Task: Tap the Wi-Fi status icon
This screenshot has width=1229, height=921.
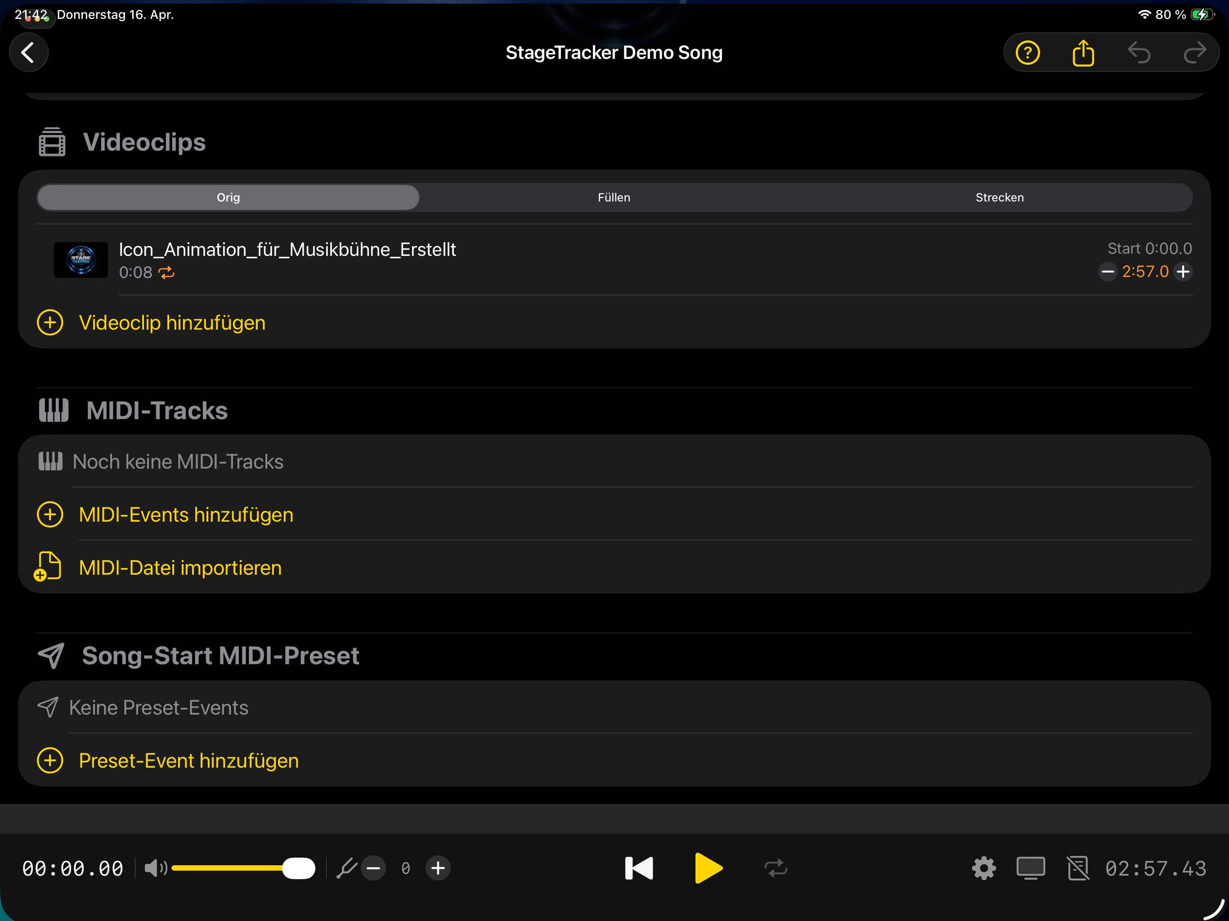Action: [1144, 14]
